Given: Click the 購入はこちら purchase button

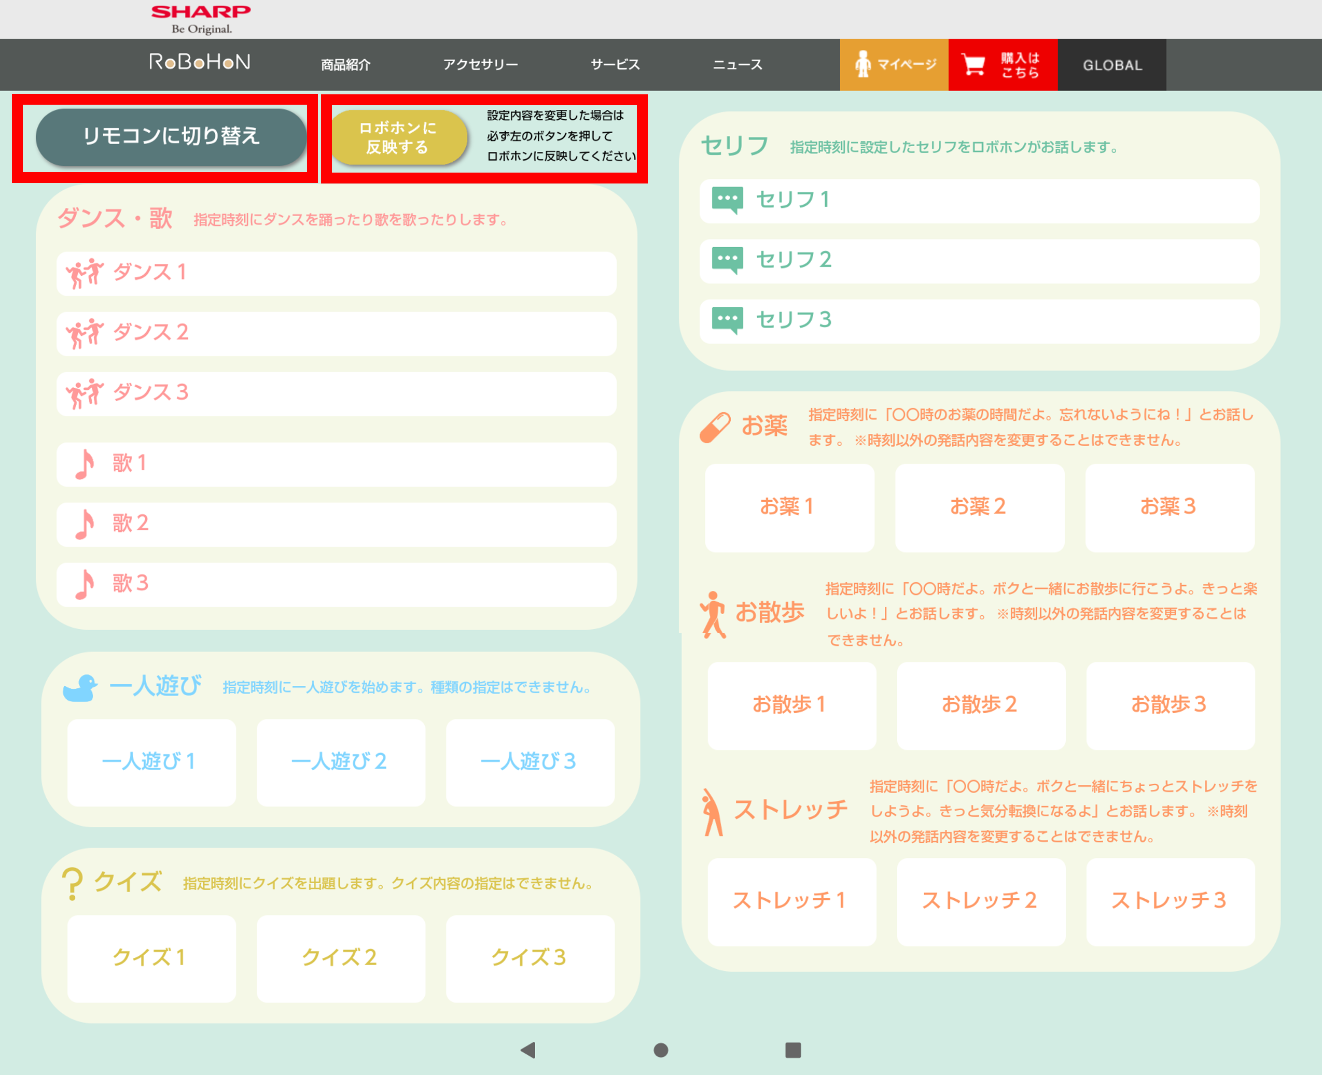Looking at the screenshot, I should coord(1003,64).
